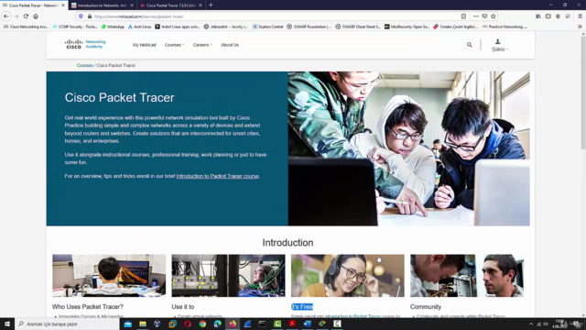586x330 pixels.
Task: Open a new browser tab
Action: coord(211,5)
